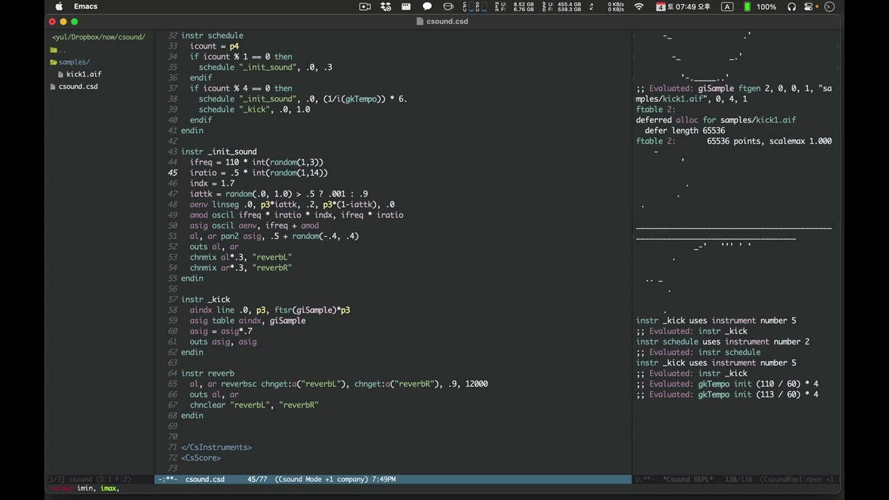Open the battery status menu

click(x=762, y=7)
